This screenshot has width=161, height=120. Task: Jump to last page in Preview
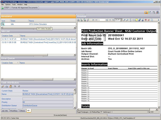(113, 20)
